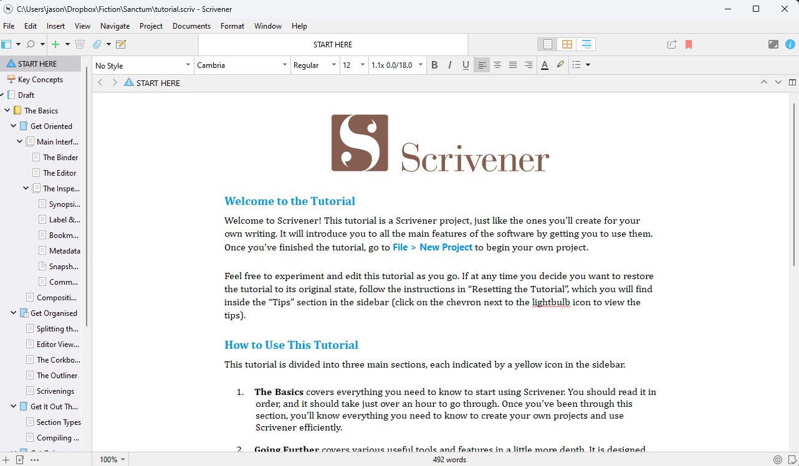The image size is (799, 466).
Task: Align text left
Action: pos(482,65)
